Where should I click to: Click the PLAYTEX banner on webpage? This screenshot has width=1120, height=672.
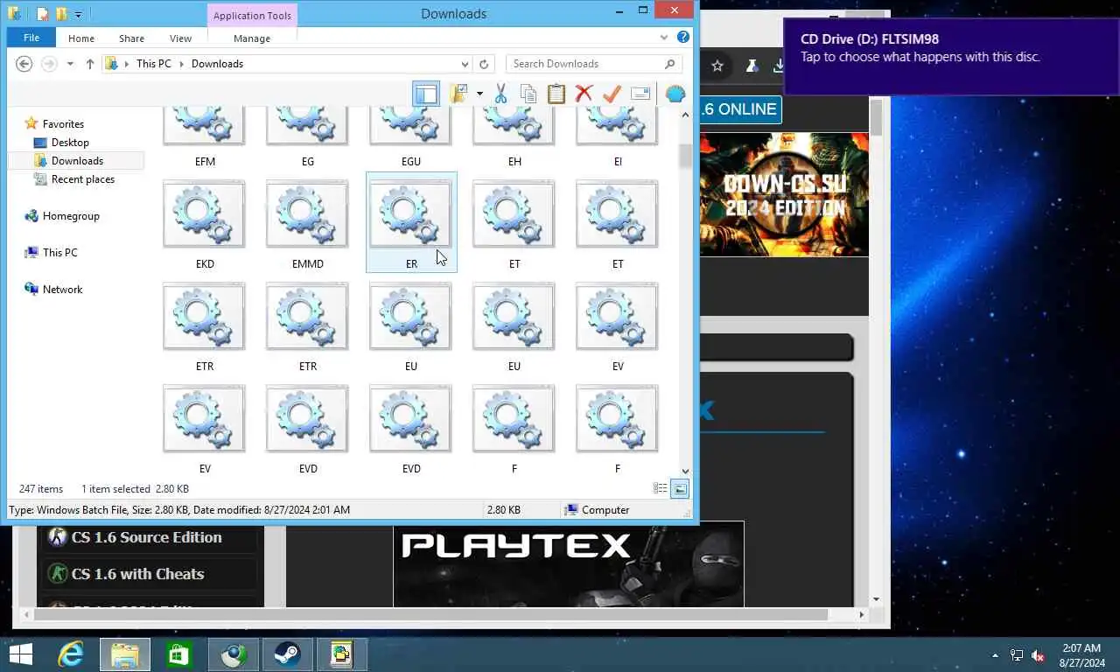(569, 564)
